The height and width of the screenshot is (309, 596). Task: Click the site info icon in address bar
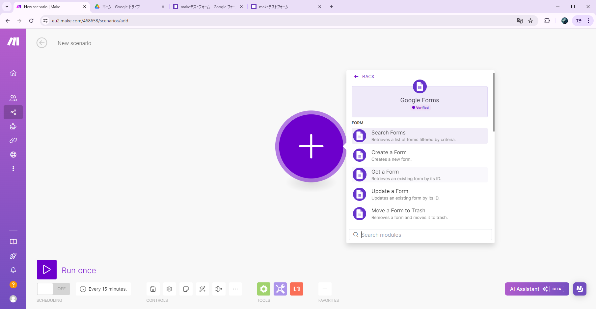[45, 21]
